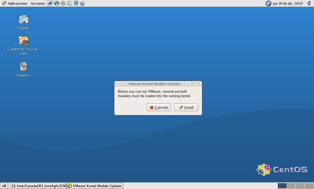Click the date and time clock
The width and height of the screenshot is (314, 189).
pyautogui.click(x=288, y=3)
